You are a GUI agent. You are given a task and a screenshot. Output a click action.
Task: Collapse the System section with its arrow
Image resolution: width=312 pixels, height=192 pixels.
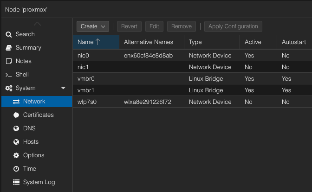(x=63, y=88)
